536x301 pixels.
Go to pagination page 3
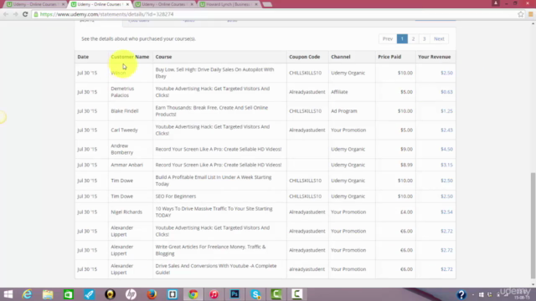425,38
